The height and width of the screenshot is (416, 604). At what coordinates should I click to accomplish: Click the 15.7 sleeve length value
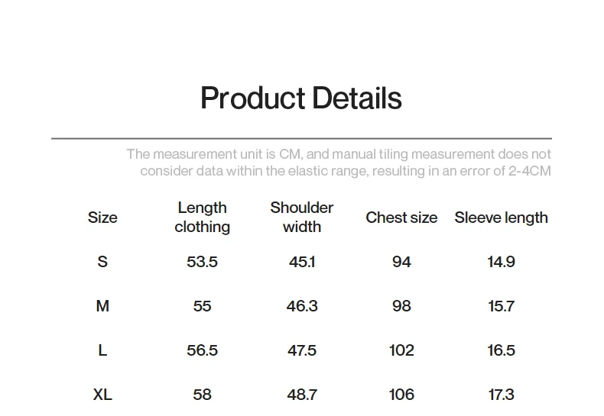pyautogui.click(x=501, y=306)
